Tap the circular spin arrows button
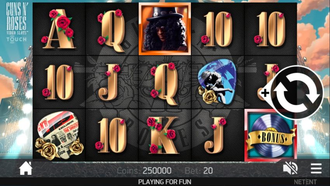Screen dimensions: 330x186 297,93
